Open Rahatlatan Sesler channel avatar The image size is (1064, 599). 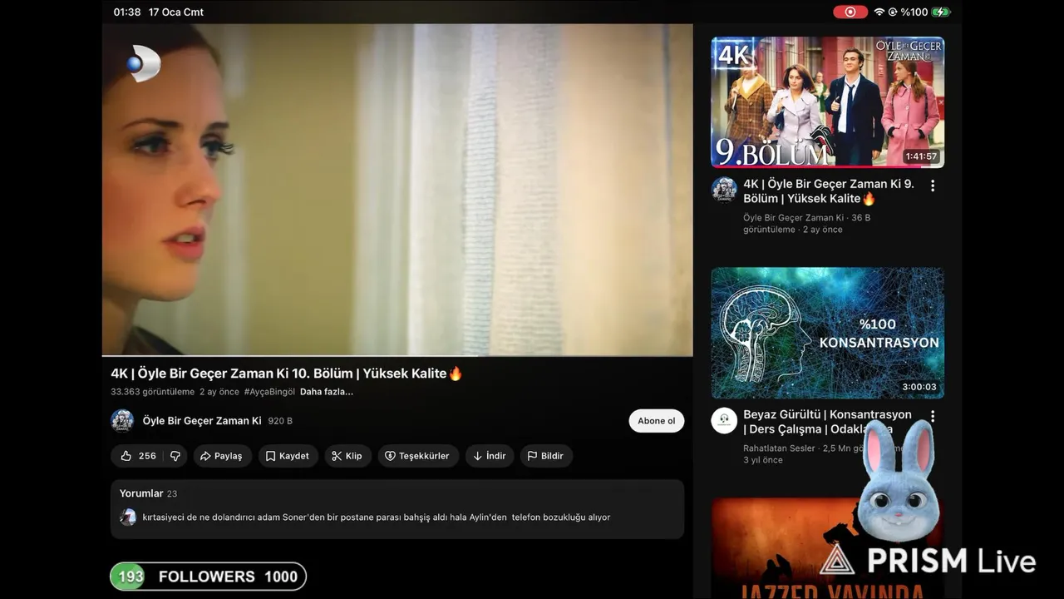click(x=724, y=420)
